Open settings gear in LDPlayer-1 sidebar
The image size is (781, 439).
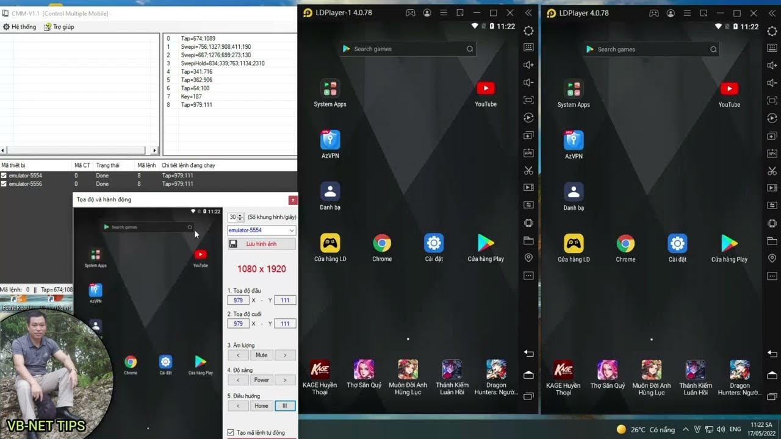528,31
